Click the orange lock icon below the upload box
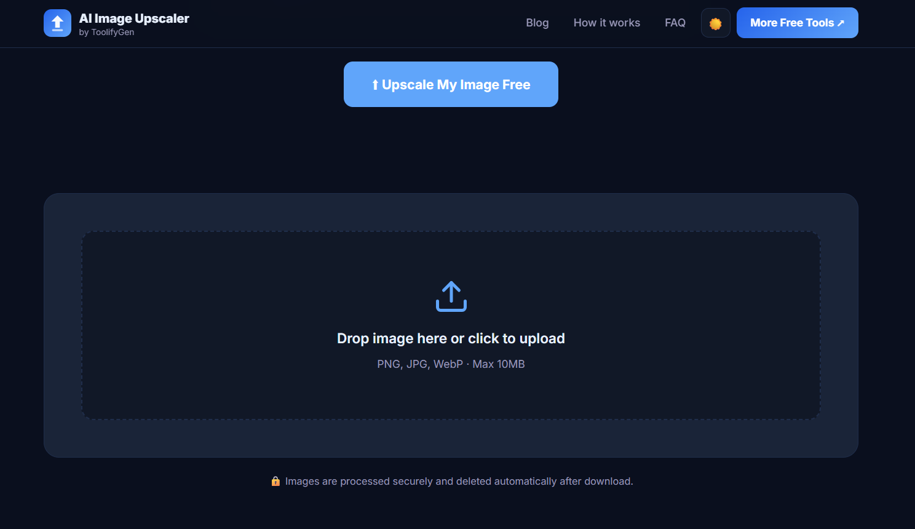The image size is (915, 529). 275,481
